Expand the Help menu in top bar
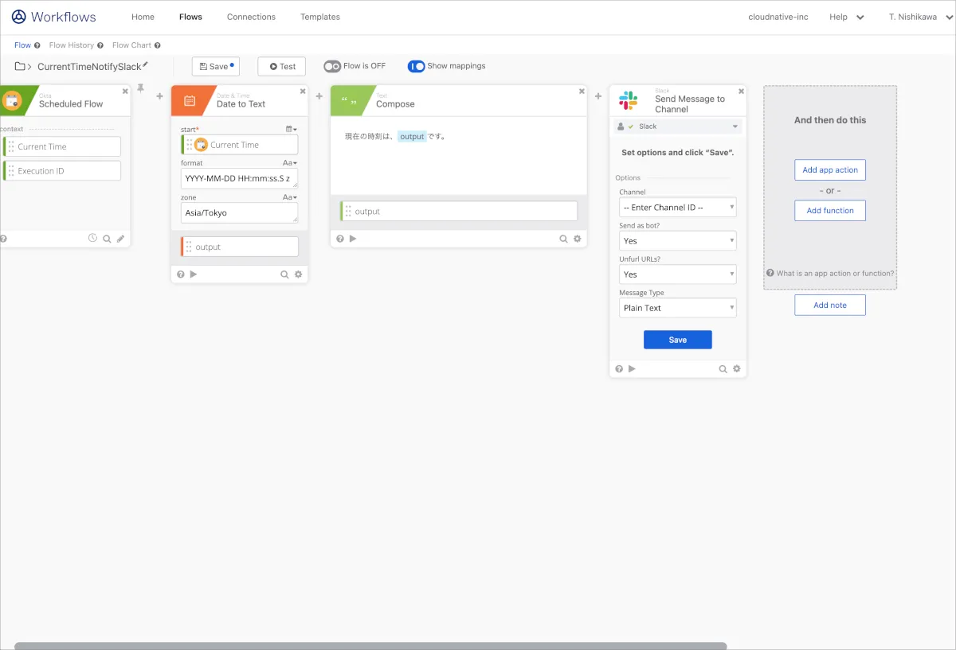 coord(846,17)
